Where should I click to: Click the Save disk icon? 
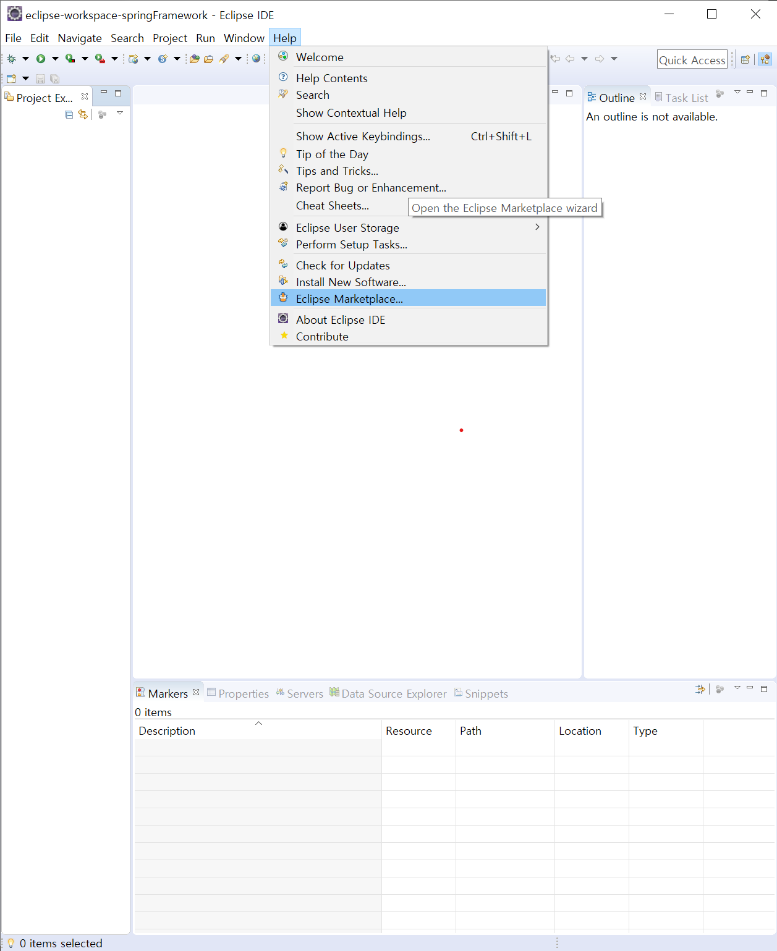tap(40, 78)
